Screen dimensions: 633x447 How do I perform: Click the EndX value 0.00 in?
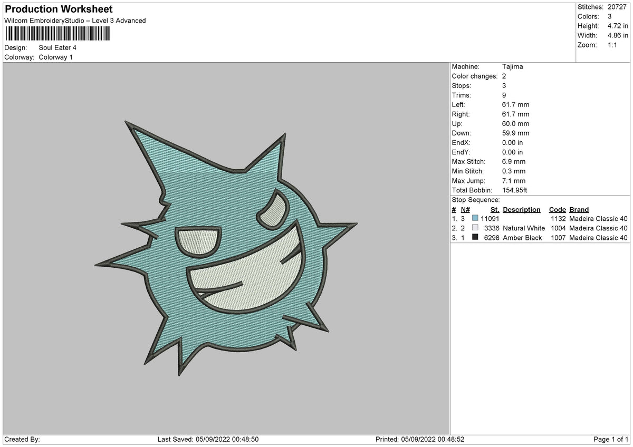click(x=513, y=142)
